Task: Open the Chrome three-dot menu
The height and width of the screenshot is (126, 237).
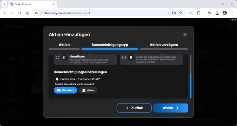Action: point(232,13)
